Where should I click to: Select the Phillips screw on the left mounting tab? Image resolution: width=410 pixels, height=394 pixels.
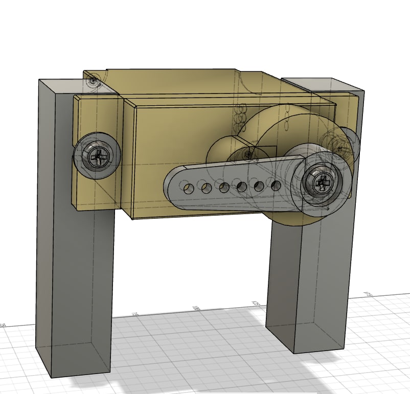pyautogui.click(x=98, y=156)
